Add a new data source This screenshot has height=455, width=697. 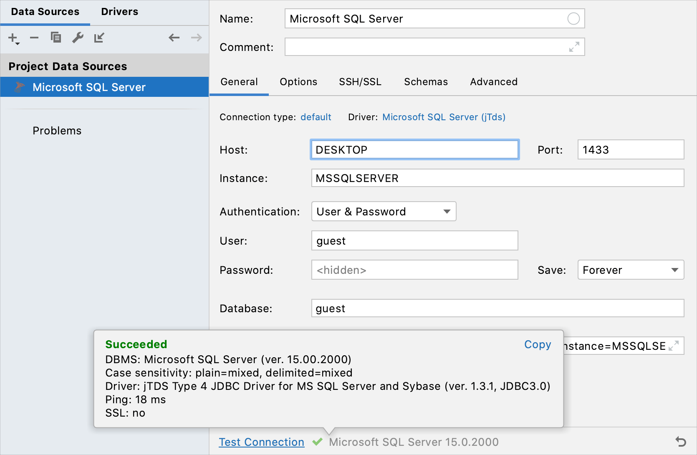12,38
